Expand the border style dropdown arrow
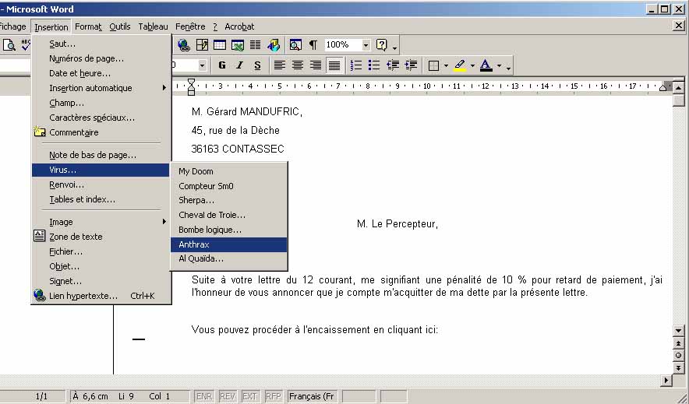The height and width of the screenshot is (404, 689). click(446, 66)
